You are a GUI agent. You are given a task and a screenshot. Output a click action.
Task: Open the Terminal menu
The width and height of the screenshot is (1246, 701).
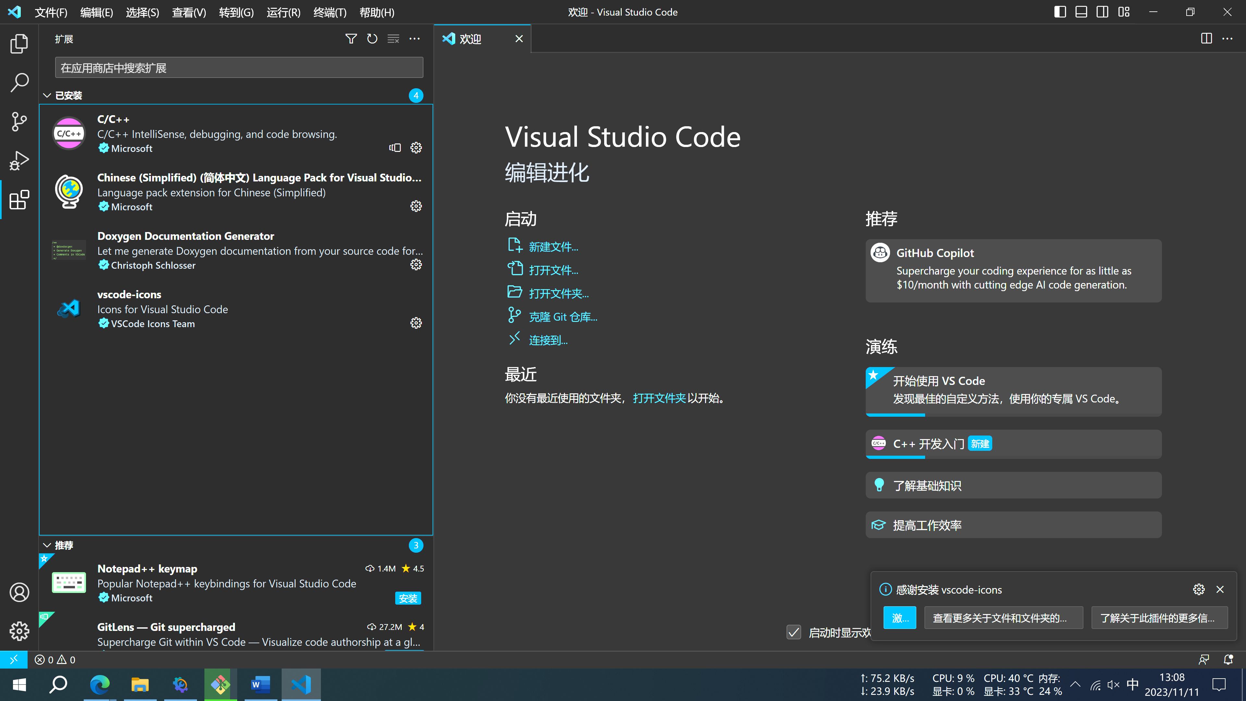click(330, 12)
